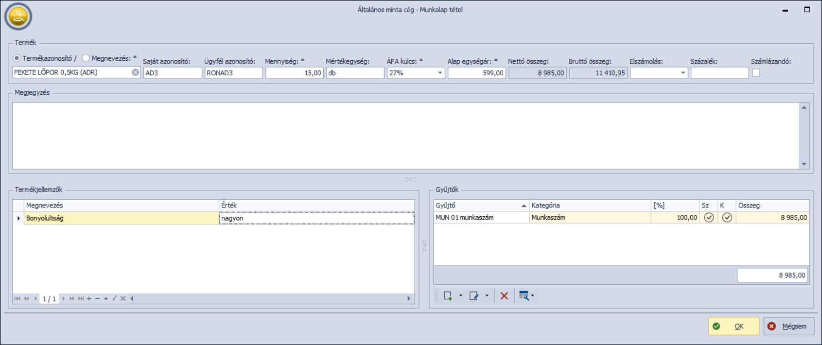Tick the Számlázandó checkbox
This screenshot has width=822, height=345.
click(x=756, y=73)
